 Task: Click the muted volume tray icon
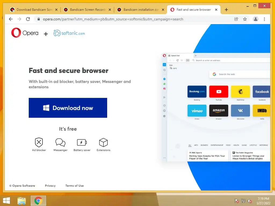[x=249, y=201]
